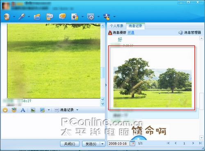Expand the games dropdown arrow
The width and height of the screenshot is (205, 151).
click(x=82, y=17)
